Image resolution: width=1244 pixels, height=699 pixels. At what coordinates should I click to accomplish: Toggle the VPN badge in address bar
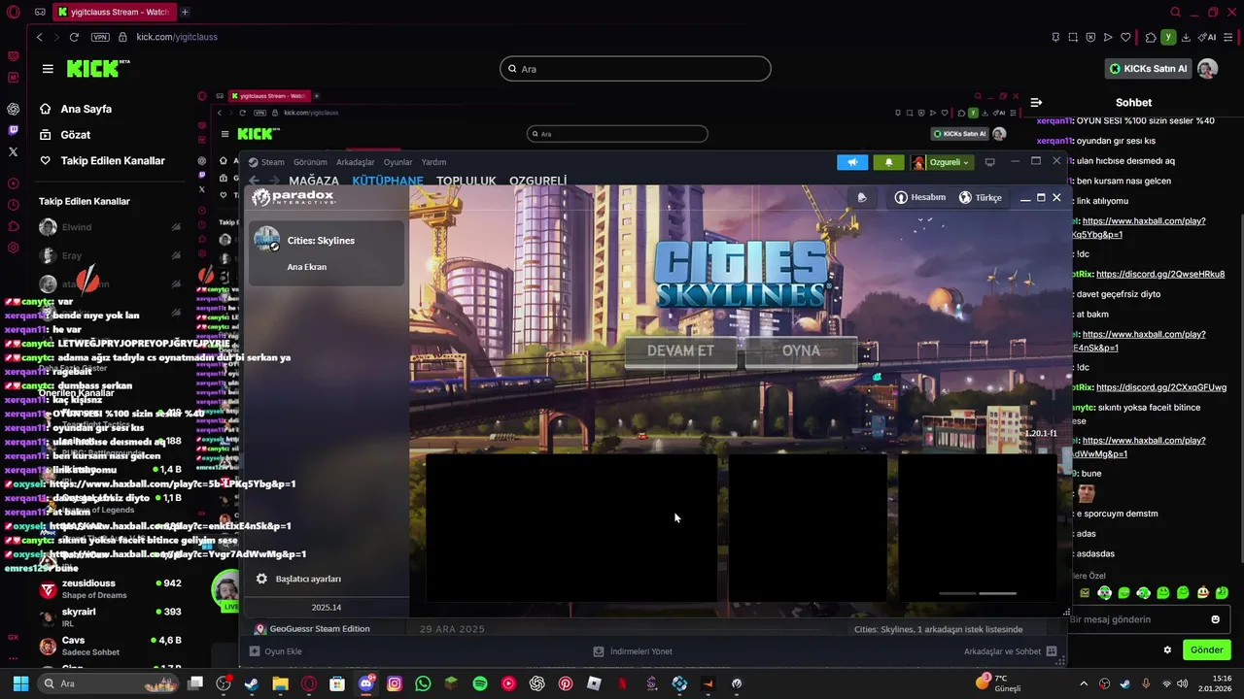(x=100, y=37)
